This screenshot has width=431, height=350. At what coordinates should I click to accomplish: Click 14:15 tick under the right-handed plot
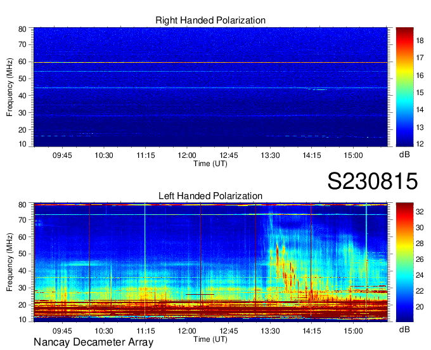pos(312,155)
